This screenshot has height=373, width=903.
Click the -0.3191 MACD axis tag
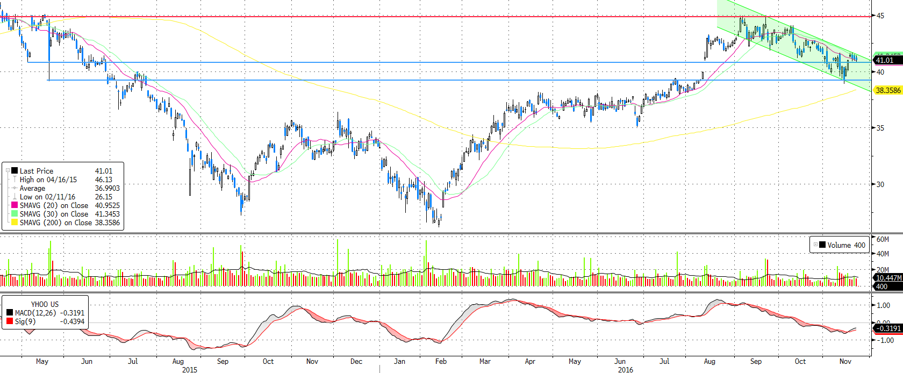tap(888, 328)
